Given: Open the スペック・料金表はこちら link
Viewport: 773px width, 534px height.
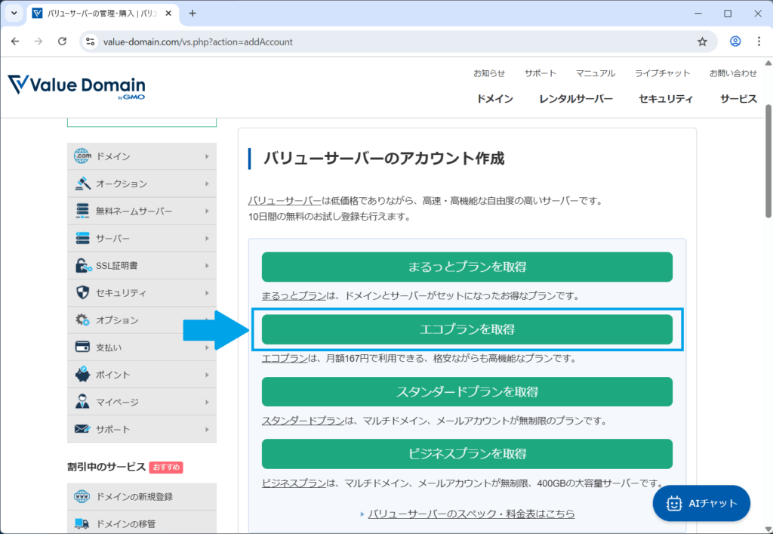Looking at the screenshot, I should (471, 514).
